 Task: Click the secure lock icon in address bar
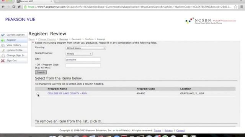(x=25, y=7)
